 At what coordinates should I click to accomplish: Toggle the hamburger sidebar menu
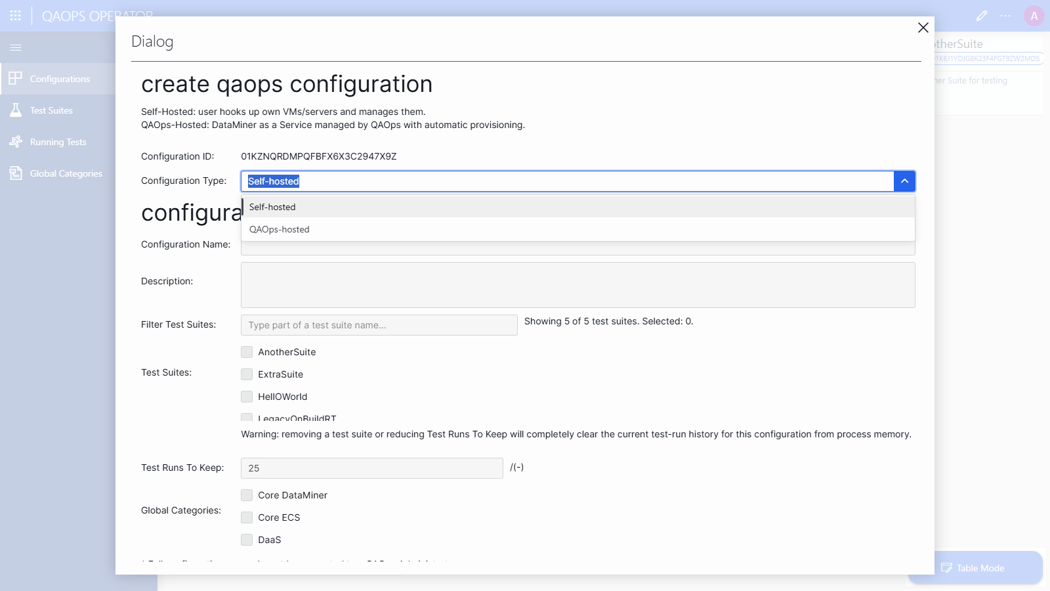point(16,47)
